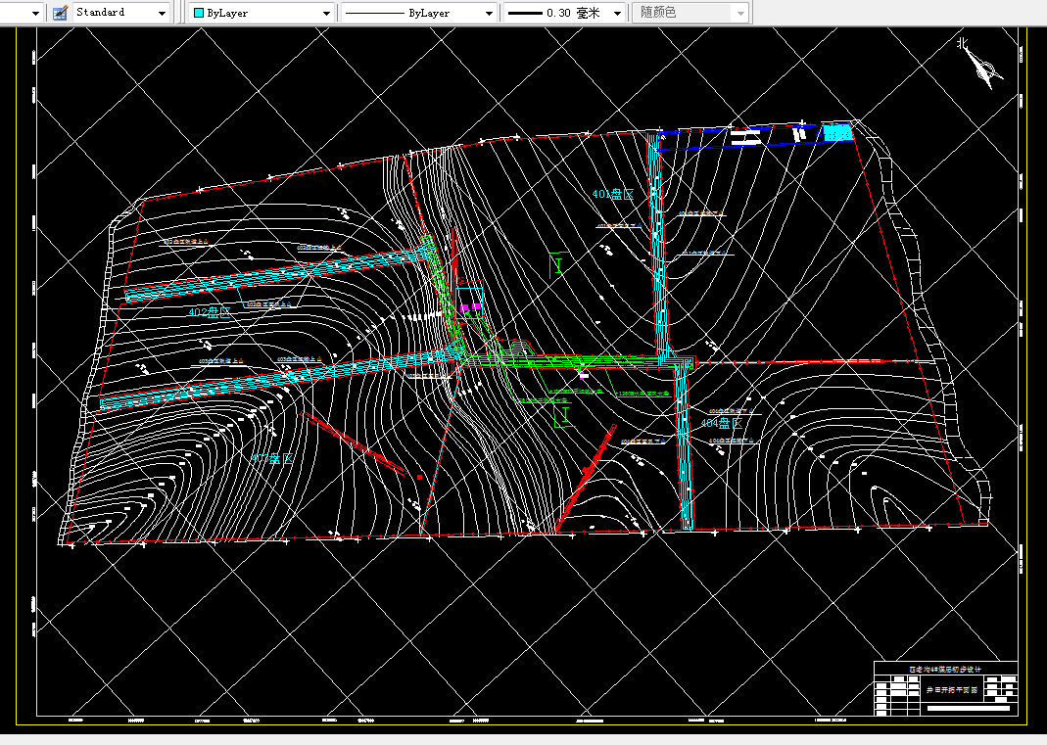Open the ByLayer color control dropdown

click(262, 13)
